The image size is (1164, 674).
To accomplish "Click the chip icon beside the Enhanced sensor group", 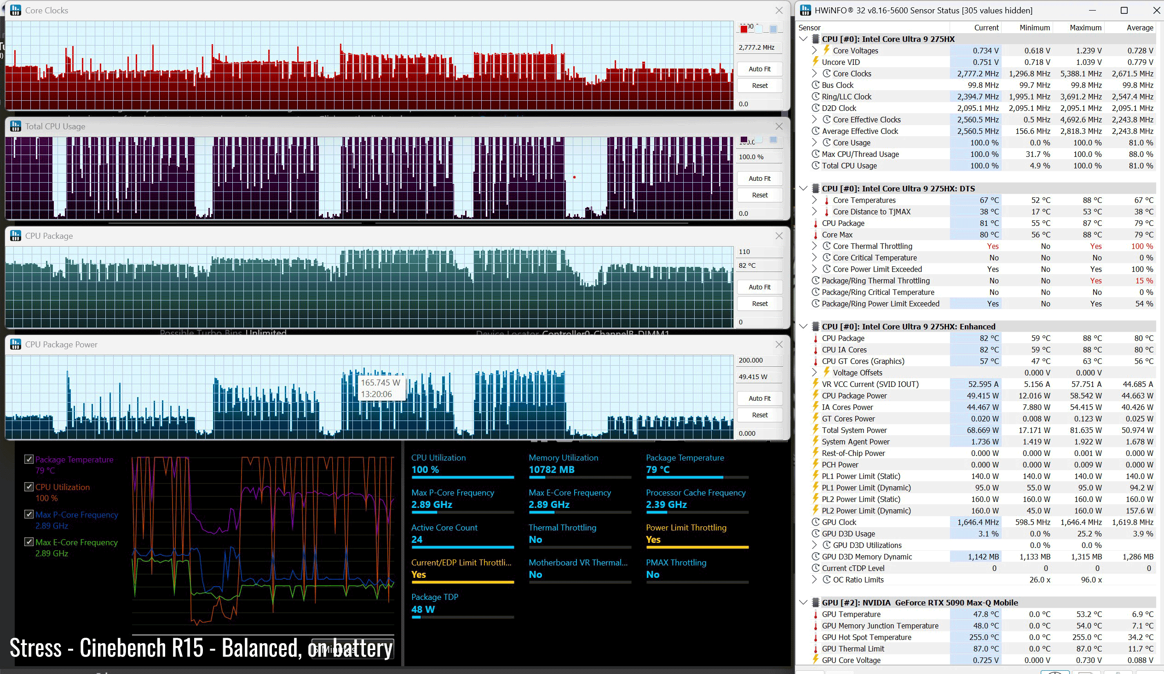I will click(815, 327).
